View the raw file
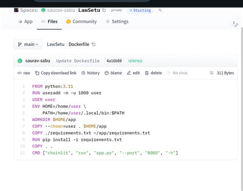The image size is (243, 191). click(24, 73)
